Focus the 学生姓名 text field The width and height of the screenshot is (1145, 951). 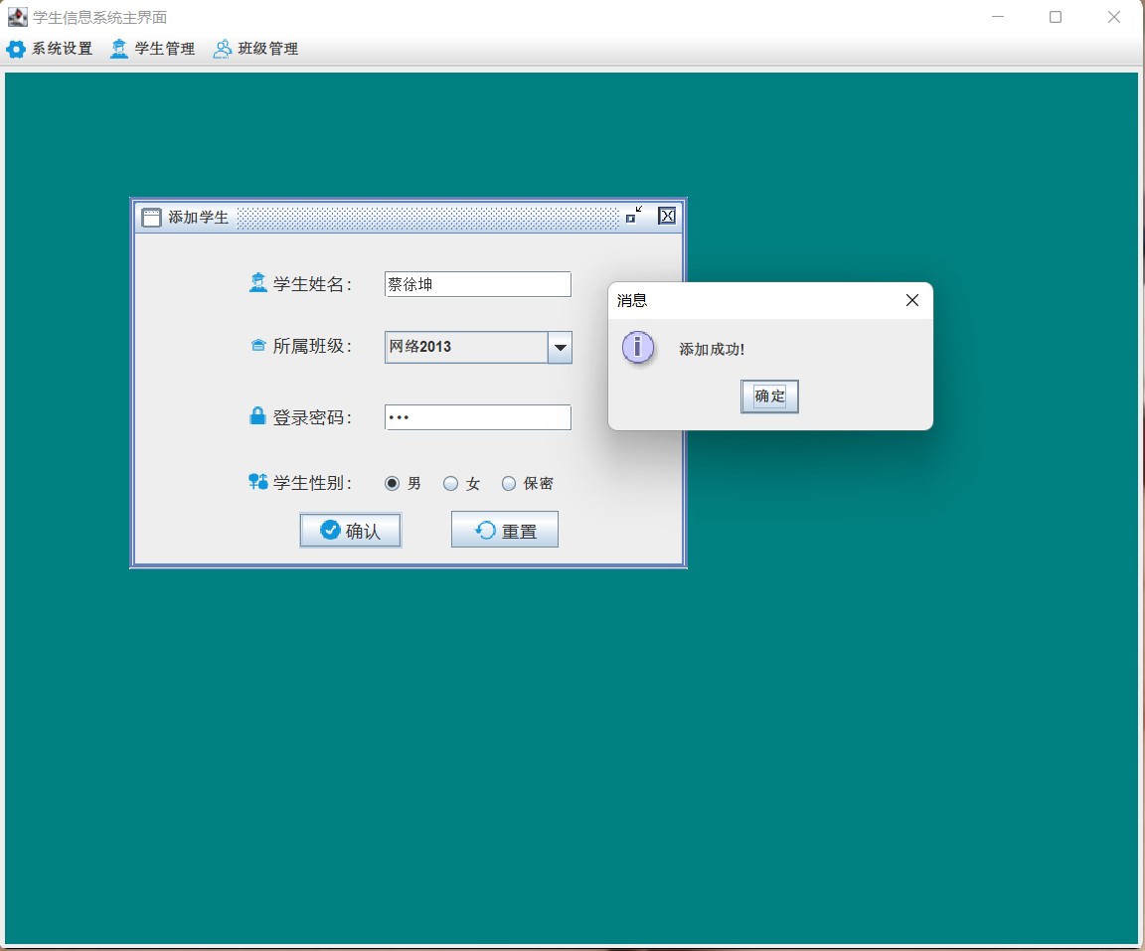(x=477, y=284)
